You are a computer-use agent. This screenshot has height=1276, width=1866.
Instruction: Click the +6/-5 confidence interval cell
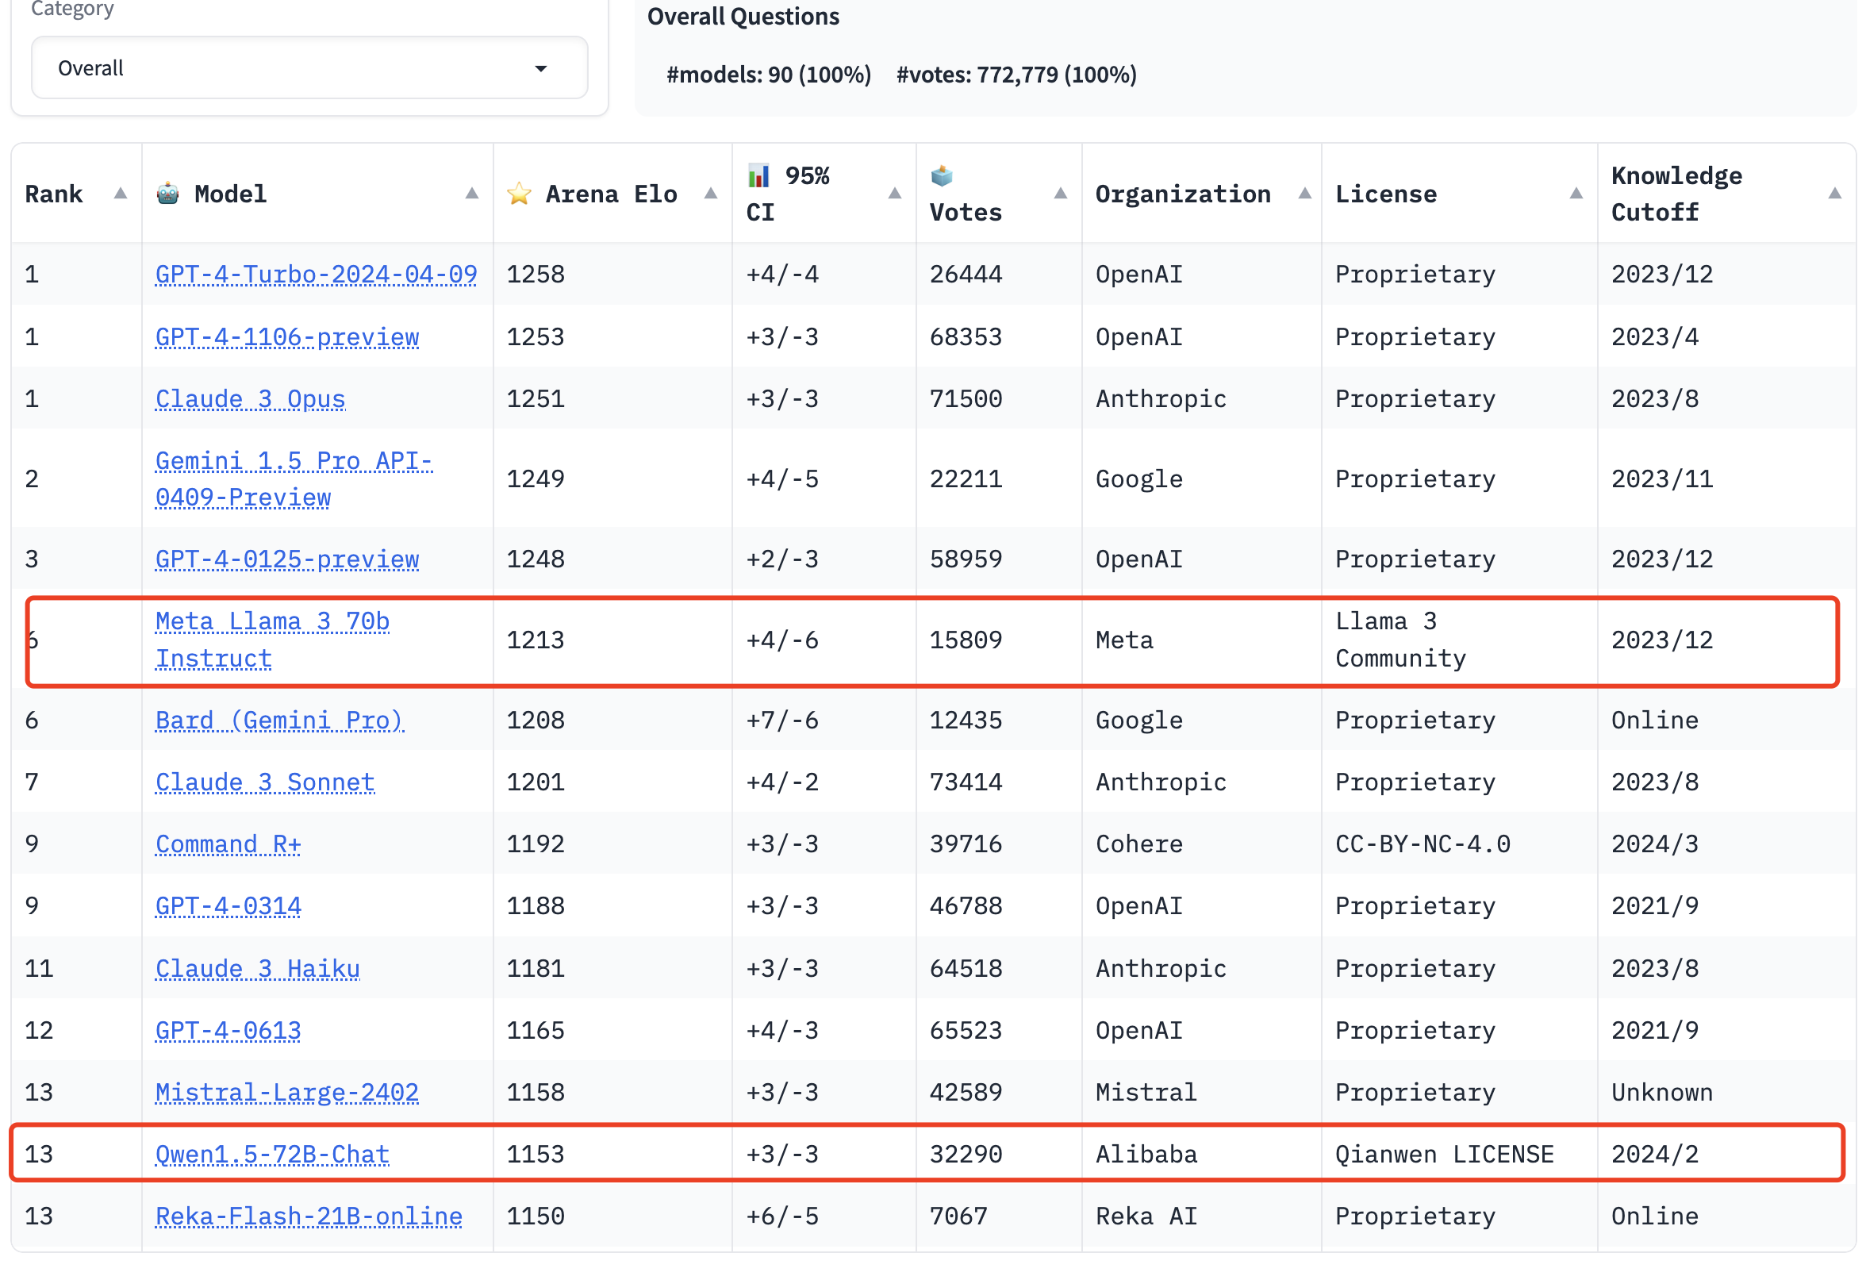(x=782, y=1216)
